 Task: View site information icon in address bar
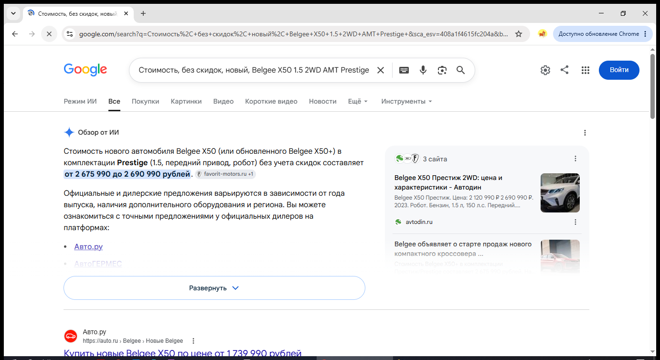[x=70, y=34]
